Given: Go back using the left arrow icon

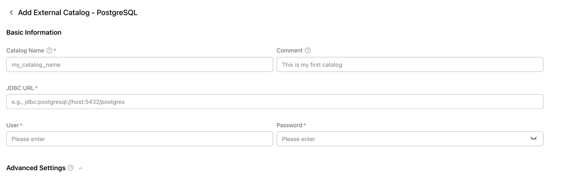Looking at the screenshot, I should coord(11,13).
